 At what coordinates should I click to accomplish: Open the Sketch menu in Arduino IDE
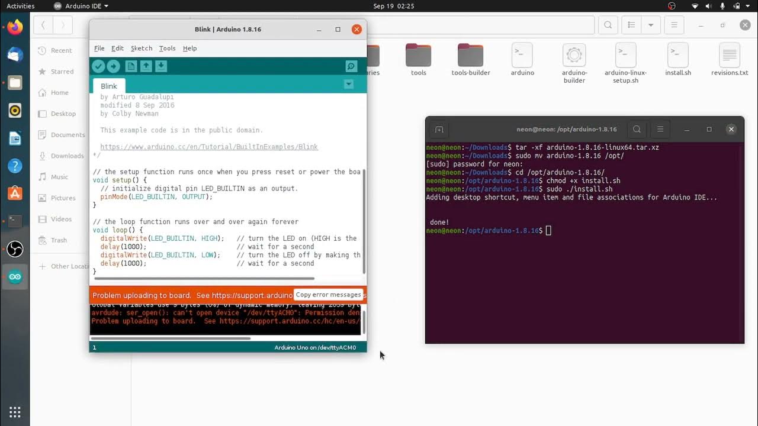(x=142, y=49)
